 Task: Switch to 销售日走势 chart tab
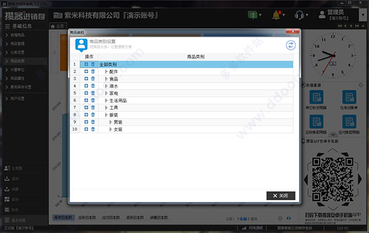click(159, 218)
